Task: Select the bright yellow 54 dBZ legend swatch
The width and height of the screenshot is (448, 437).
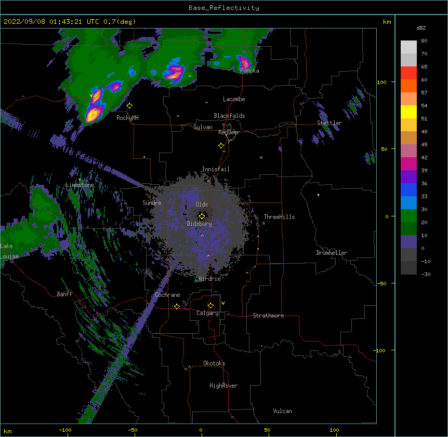Action: [409, 112]
